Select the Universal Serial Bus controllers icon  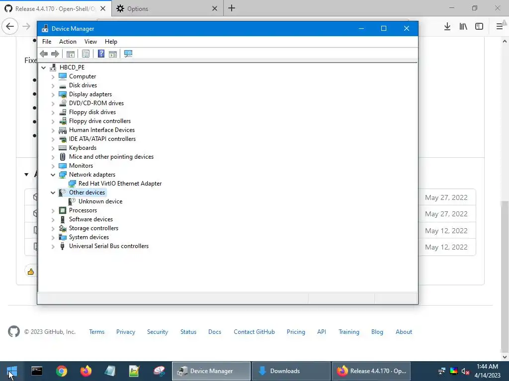click(x=63, y=246)
